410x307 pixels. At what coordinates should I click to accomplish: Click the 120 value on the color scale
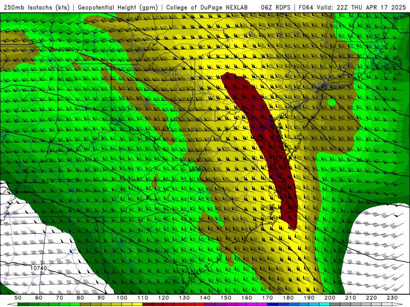163,298
